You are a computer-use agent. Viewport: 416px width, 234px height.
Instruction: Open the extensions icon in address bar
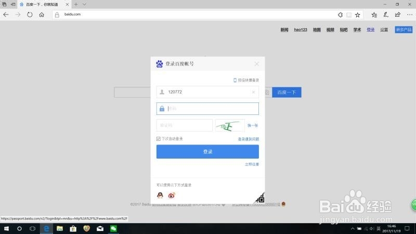340,15
